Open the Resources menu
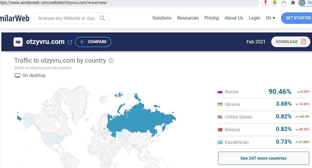Screen dimensions: 312x168 coord(188,18)
